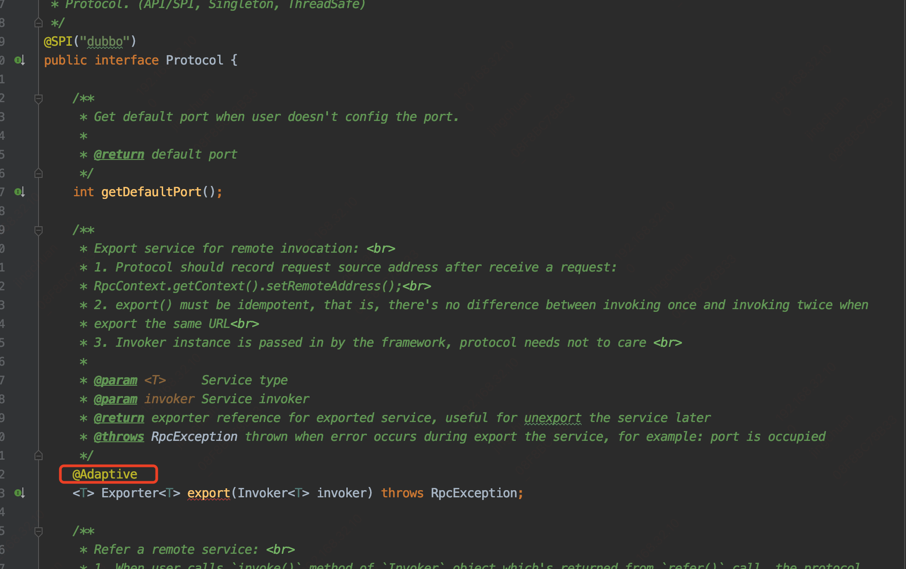Click the implementations gutter icon beside Protocol interface
906x569 pixels.
pos(19,60)
